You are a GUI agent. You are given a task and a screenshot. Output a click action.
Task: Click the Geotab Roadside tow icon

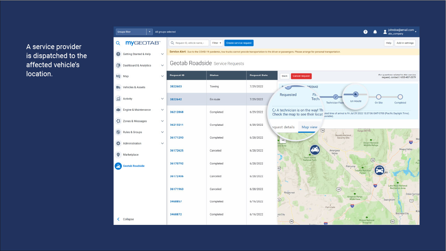[x=118, y=166]
